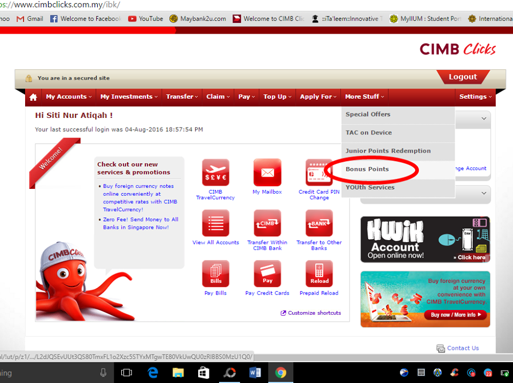This screenshot has height=383, width=513.
Task: Open File Explorer from the taskbar
Action: 178,372
